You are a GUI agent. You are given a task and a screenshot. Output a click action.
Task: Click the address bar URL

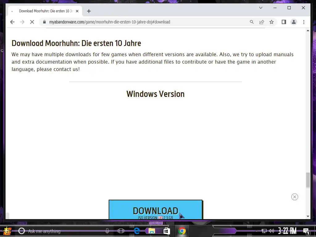click(x=110, y=22)
